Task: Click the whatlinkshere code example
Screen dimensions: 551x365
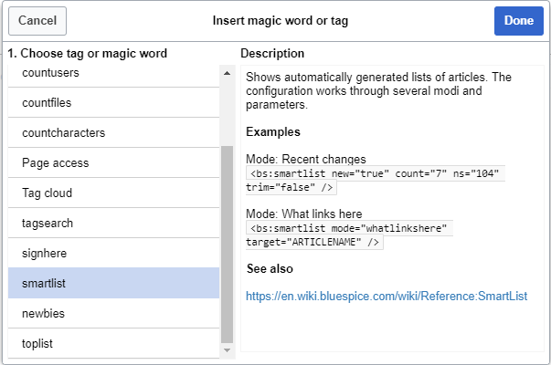Action: [x=349, y=235]
